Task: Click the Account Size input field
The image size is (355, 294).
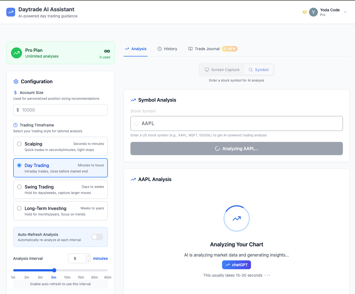Action: [60, 110]
